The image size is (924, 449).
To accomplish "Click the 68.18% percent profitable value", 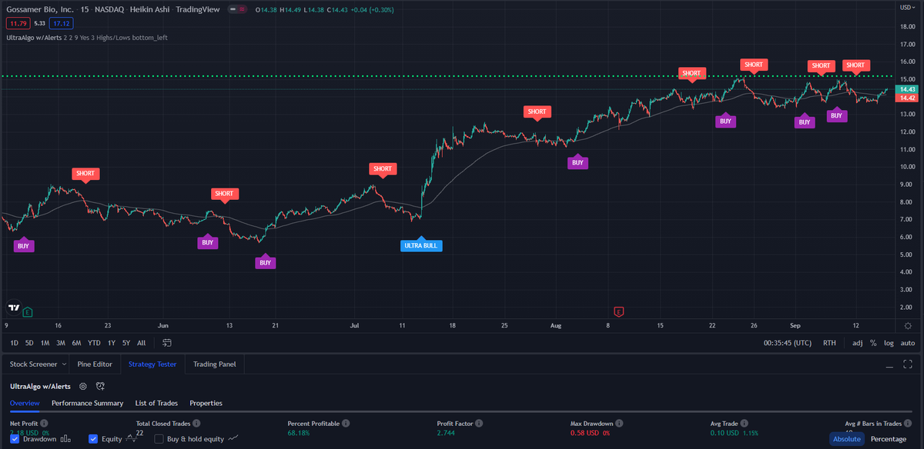I will point(300,434).
